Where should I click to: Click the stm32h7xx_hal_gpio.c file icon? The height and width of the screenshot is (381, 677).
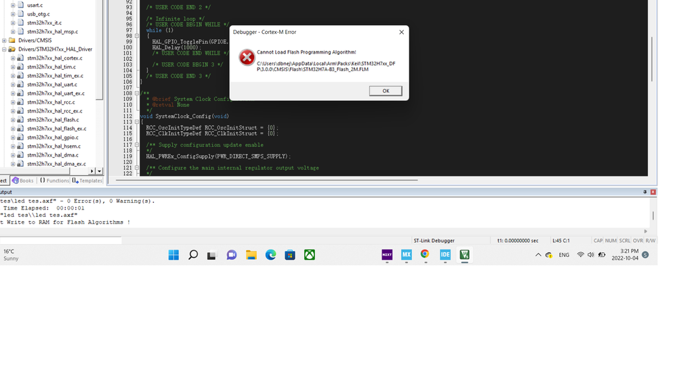pyautogui.click(x=20, y=138)
